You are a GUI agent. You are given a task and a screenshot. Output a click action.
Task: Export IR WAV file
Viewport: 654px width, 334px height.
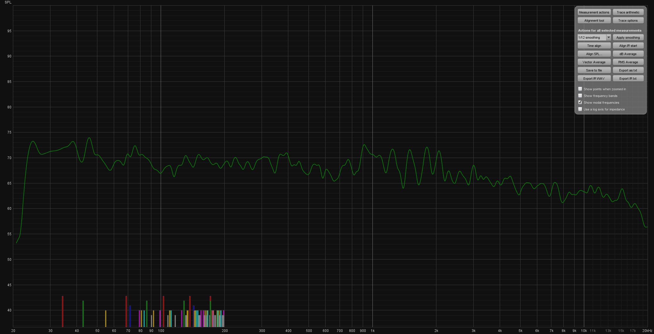tap(594, 79)
